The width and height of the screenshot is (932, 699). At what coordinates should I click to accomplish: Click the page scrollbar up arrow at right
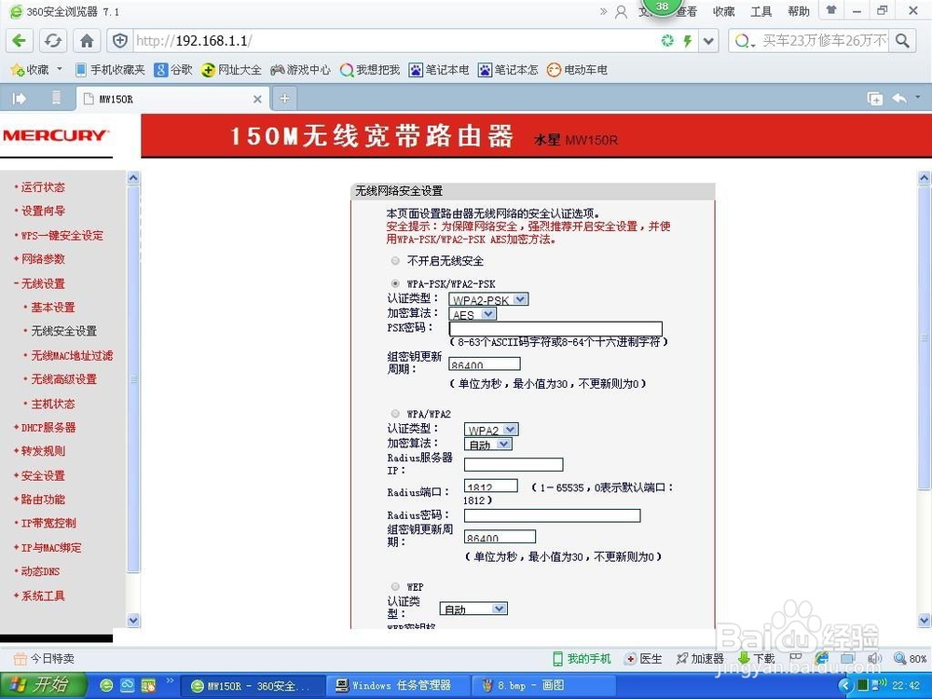coord(925,177)
